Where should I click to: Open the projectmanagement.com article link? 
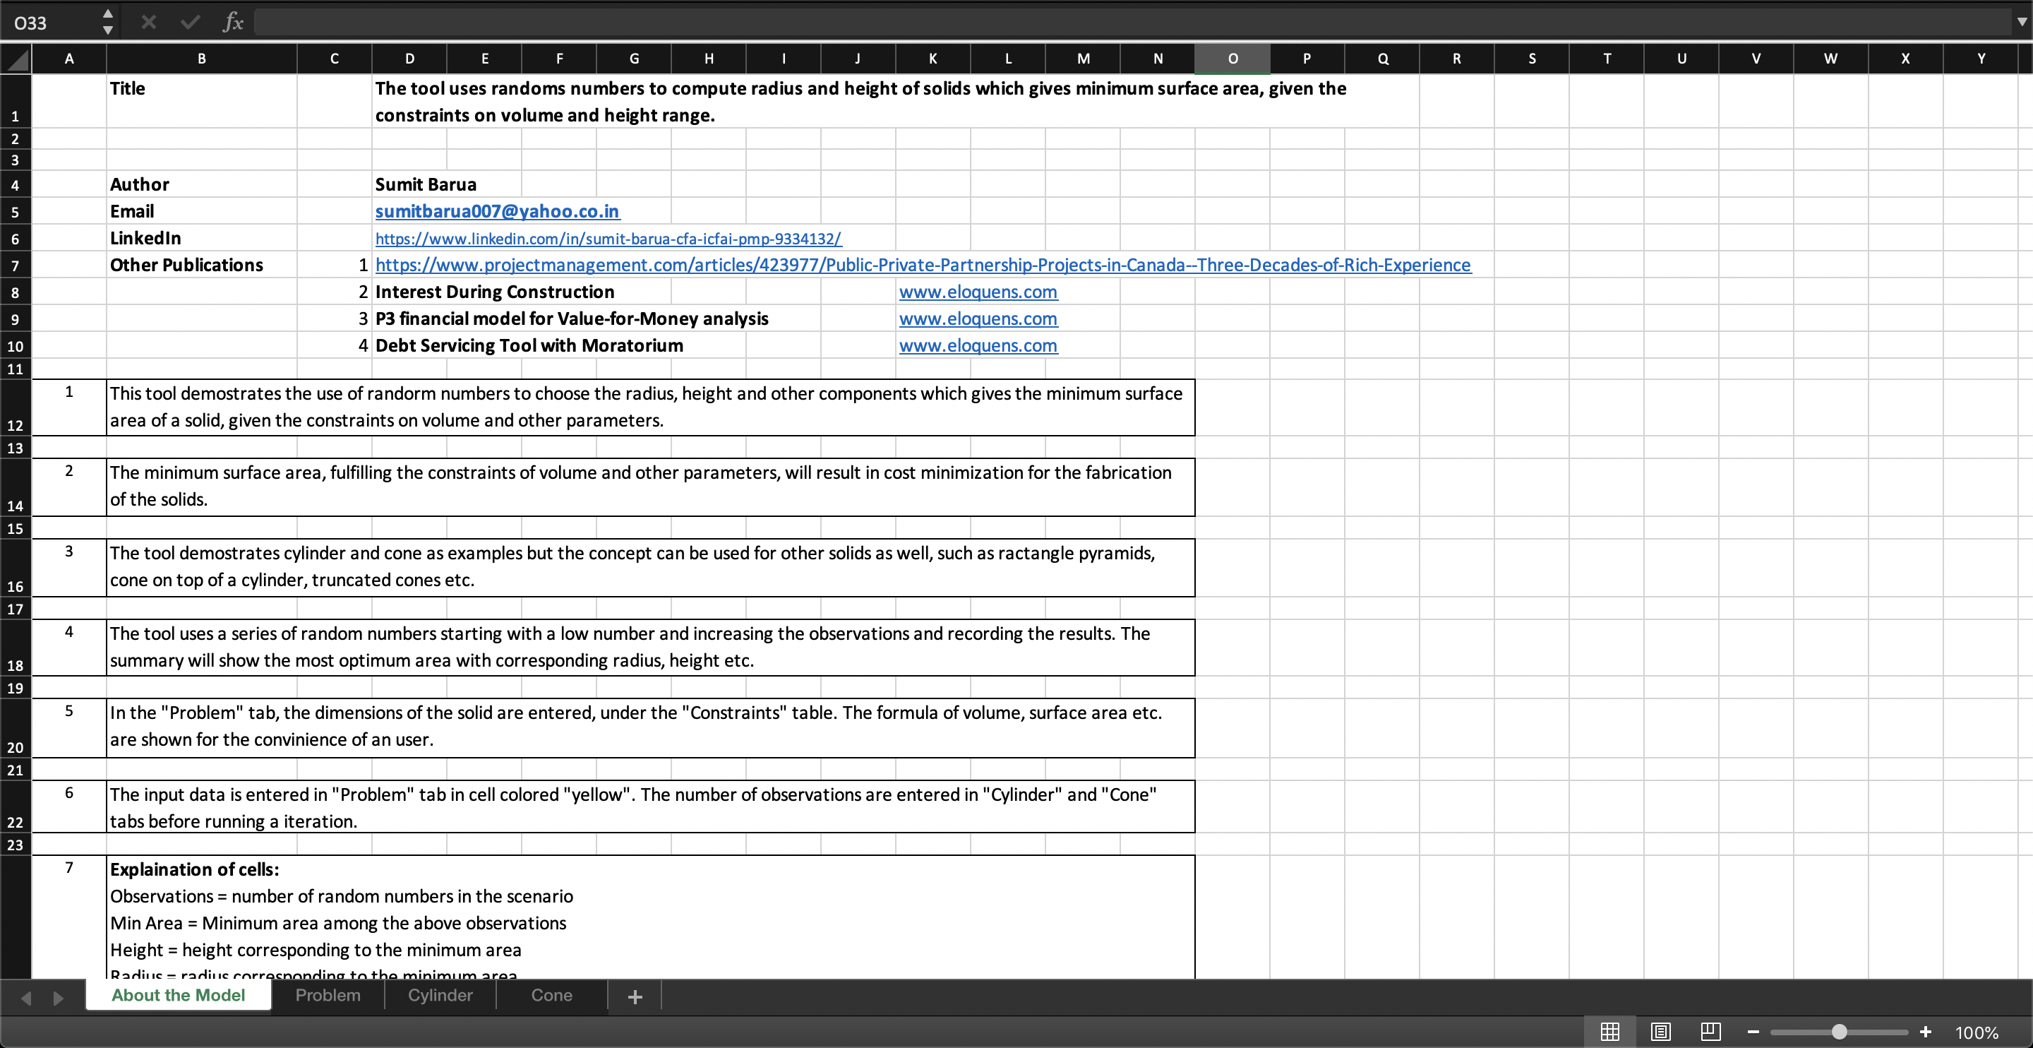pos(923,265)
